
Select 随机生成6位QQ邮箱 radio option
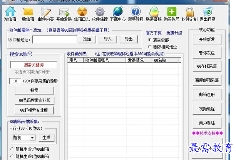tap(12, 156)
